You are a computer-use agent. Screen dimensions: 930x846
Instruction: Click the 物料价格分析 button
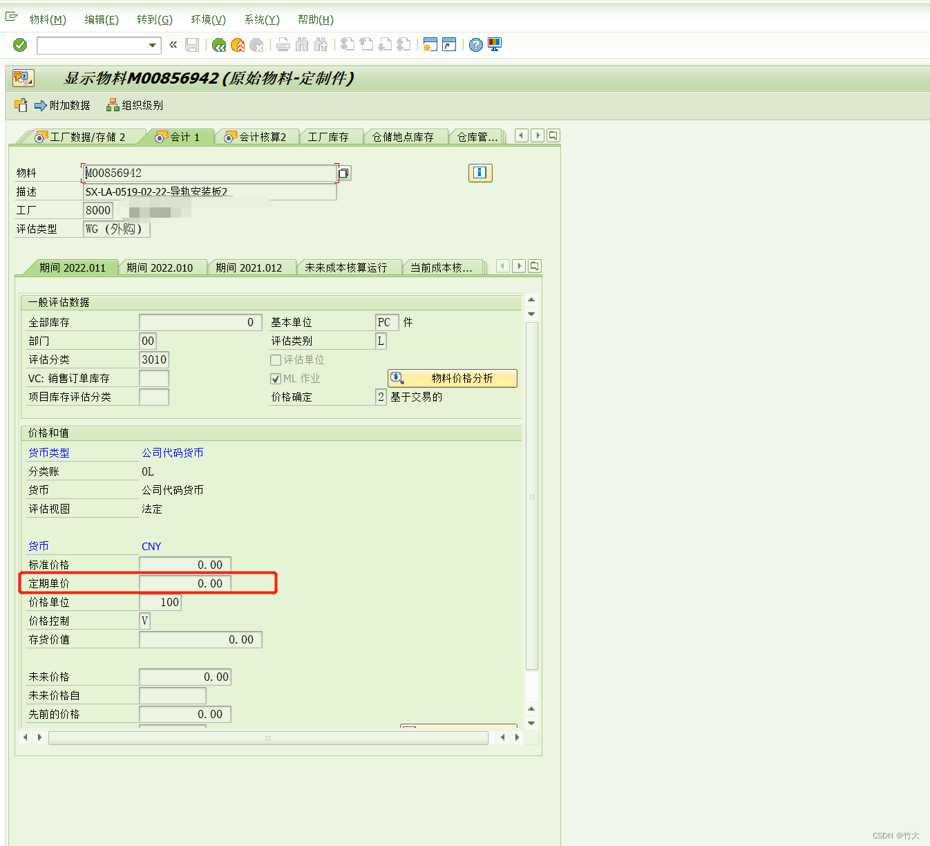click(452, 378)
